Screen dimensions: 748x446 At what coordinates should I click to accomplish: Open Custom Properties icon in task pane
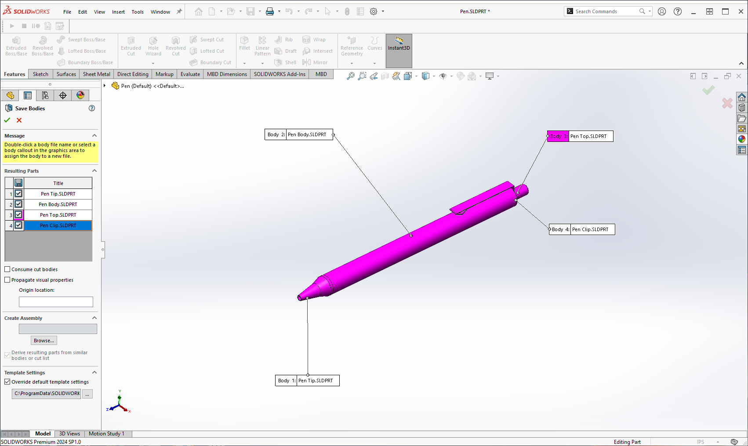[x=742, y=150]
